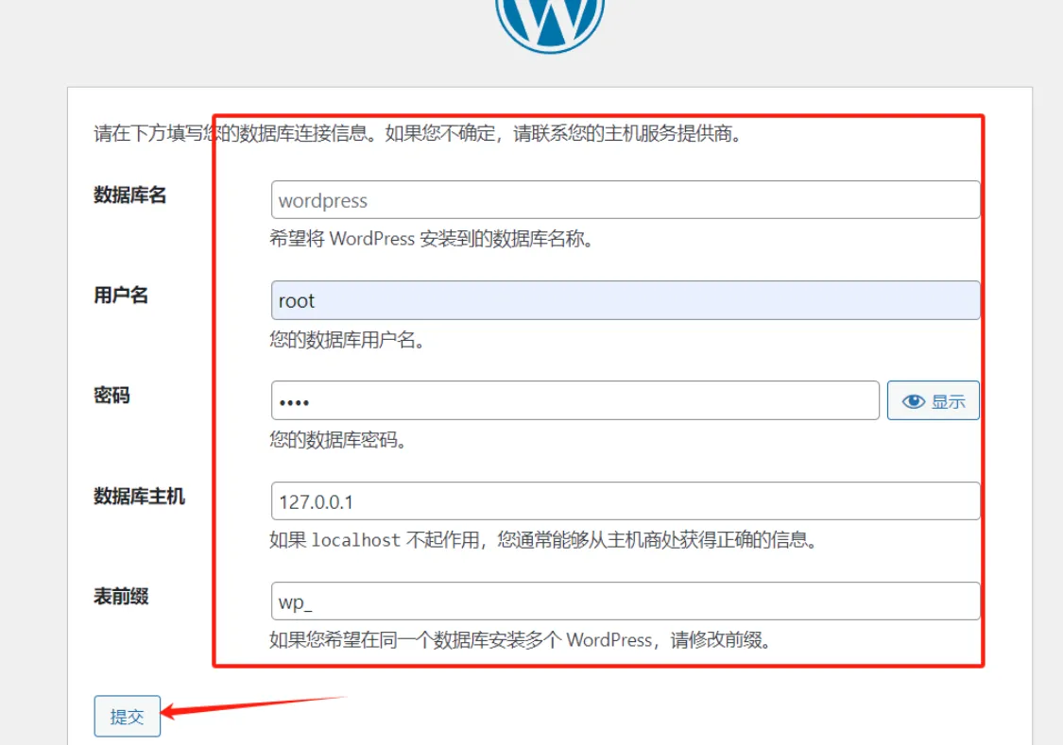Click the hint text 您的数据库密码。

(338, 440)
